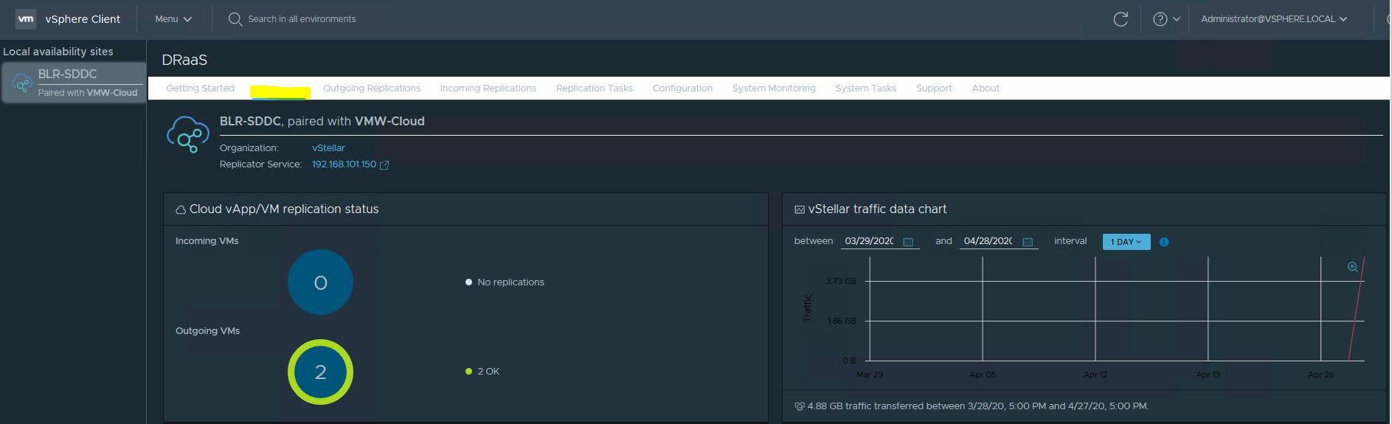Viewport: 1392px width, 424px height.
Task: Open the calendar picker for end date
Action: pos(1028,242)
